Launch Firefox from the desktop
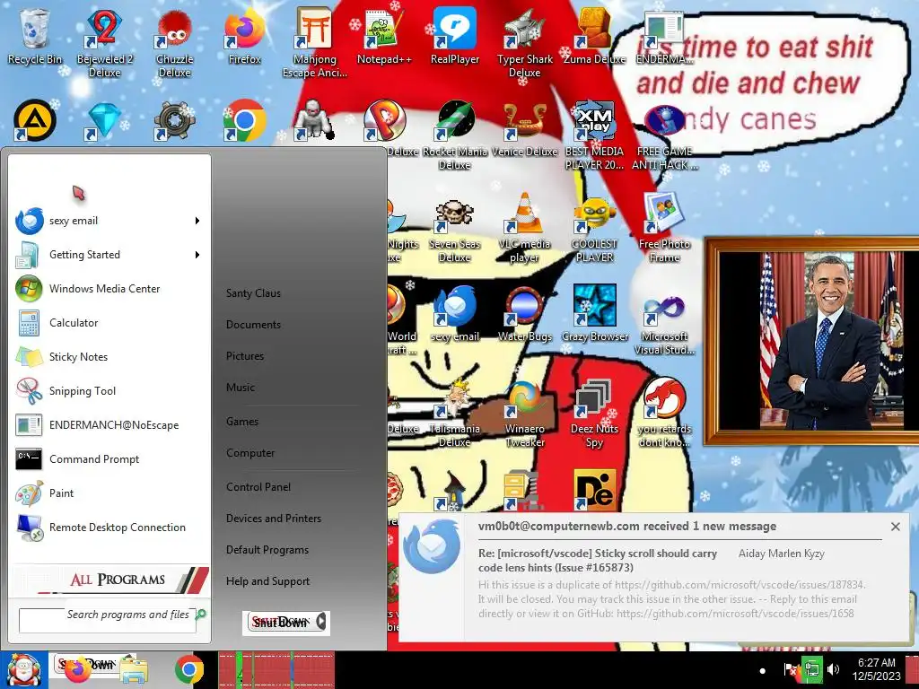The height and width of the screenshot is (689, 919). click(244, 36)
